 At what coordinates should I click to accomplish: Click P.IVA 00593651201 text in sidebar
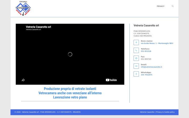click(142, 31)
